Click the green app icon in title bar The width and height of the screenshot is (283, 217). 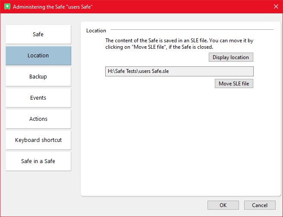(6, 6)
